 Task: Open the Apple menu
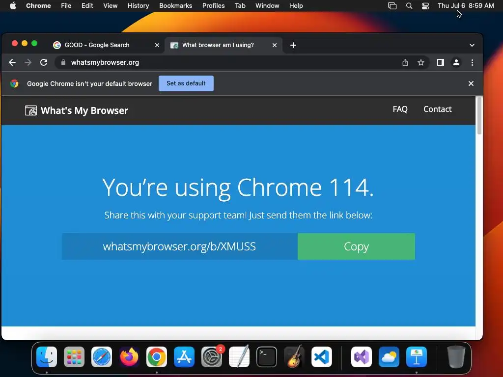(13, 6)
